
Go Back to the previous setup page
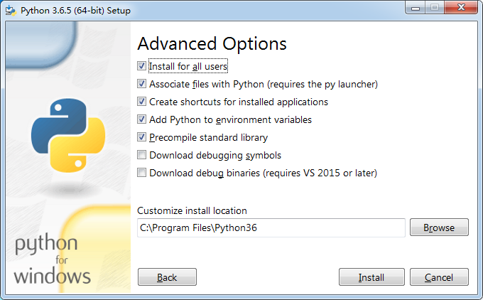click(167, 277)
